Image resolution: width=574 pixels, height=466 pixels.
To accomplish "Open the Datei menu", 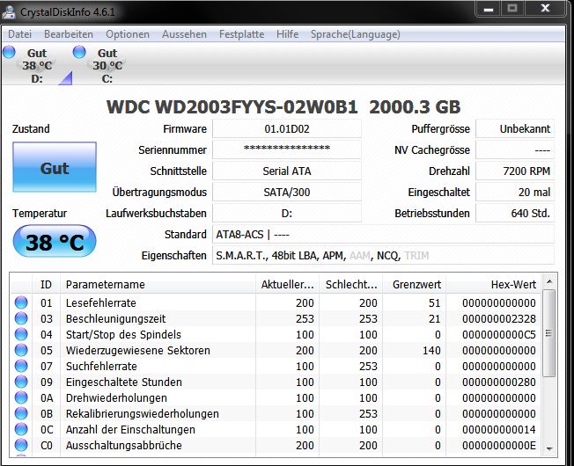I will pos(19,34).
